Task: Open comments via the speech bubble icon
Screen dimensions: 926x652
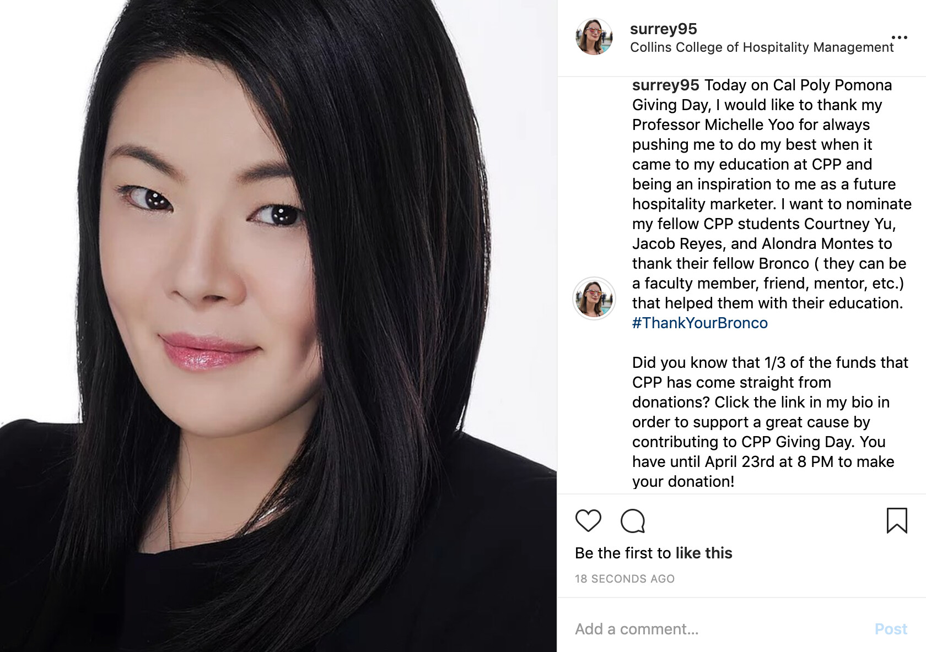Action: coord(633,520)
